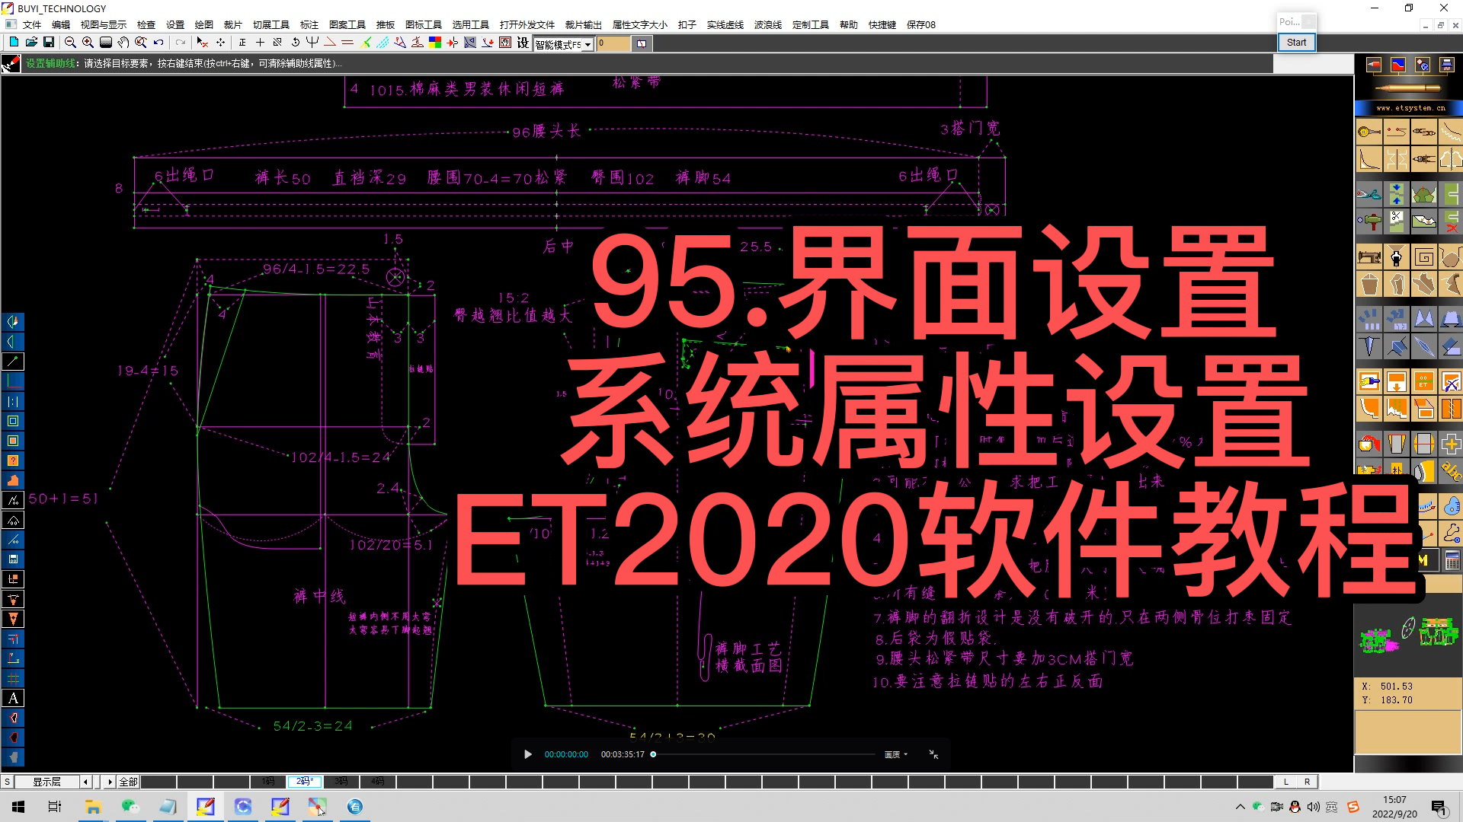Toggle the R button in the status bar
Viewport: 1463px width, 822px height.
click(x=1308, y=781)
